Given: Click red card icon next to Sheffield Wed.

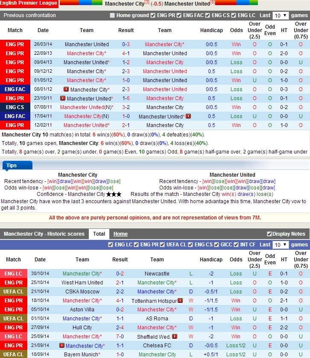Looking at the screenshot, I should click(175, 336).
